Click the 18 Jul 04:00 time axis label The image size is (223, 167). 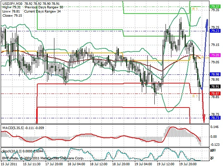tap(77, 164)
